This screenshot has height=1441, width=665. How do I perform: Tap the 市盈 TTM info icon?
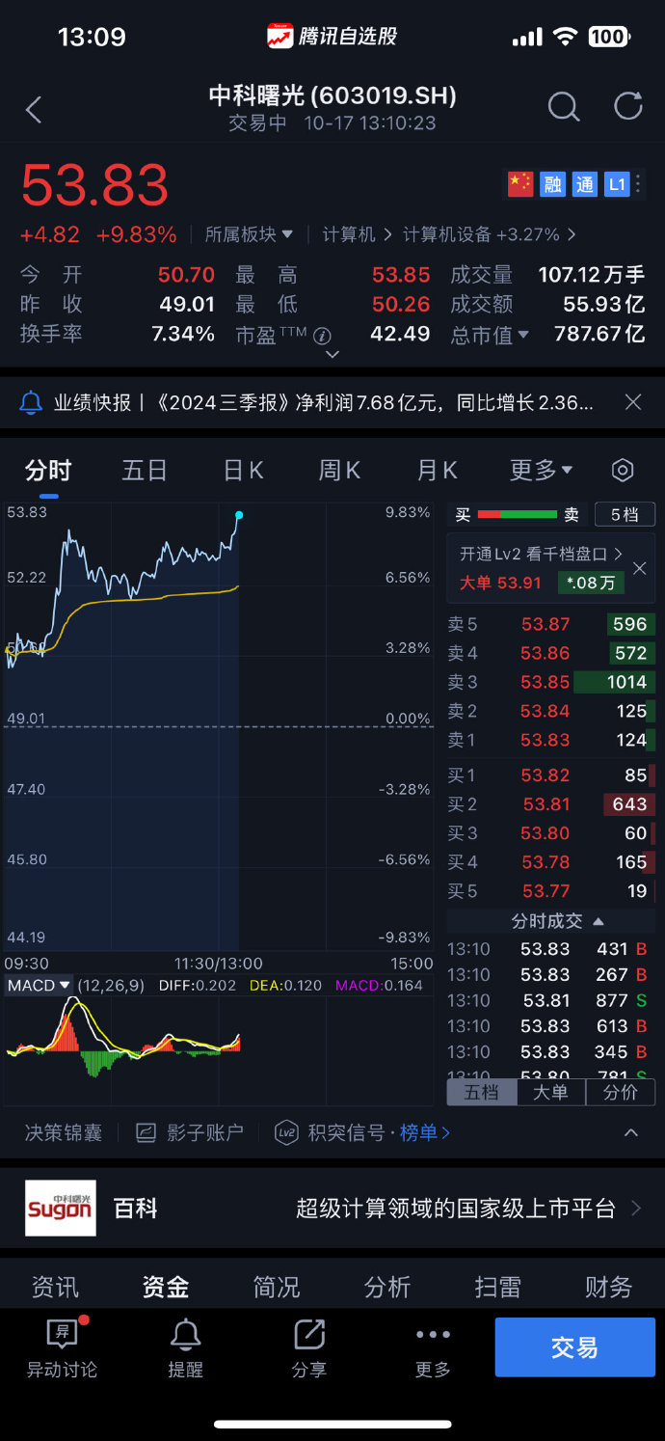point(323,336)
